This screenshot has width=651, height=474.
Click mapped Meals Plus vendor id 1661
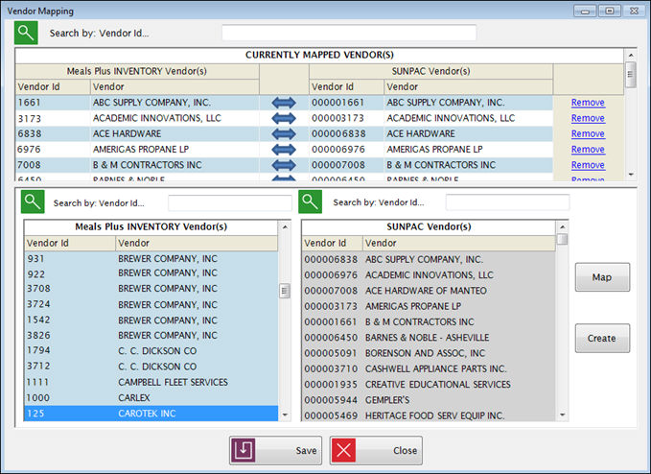coord(30,103)
